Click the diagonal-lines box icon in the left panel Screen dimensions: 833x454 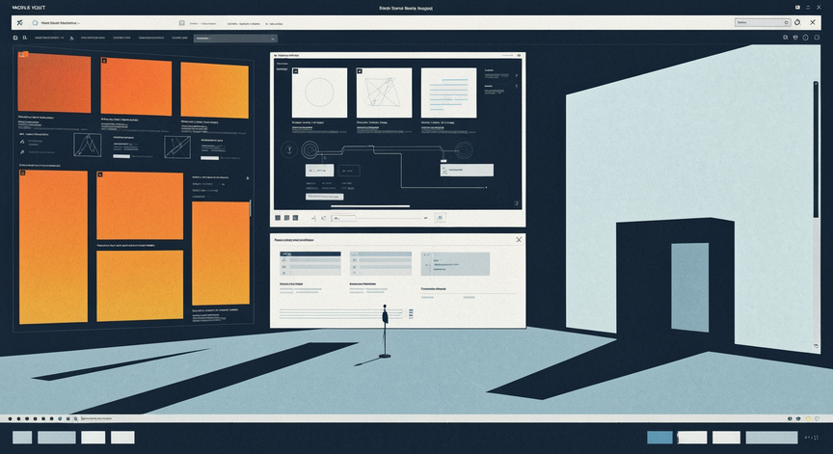(x=177, y=147)
